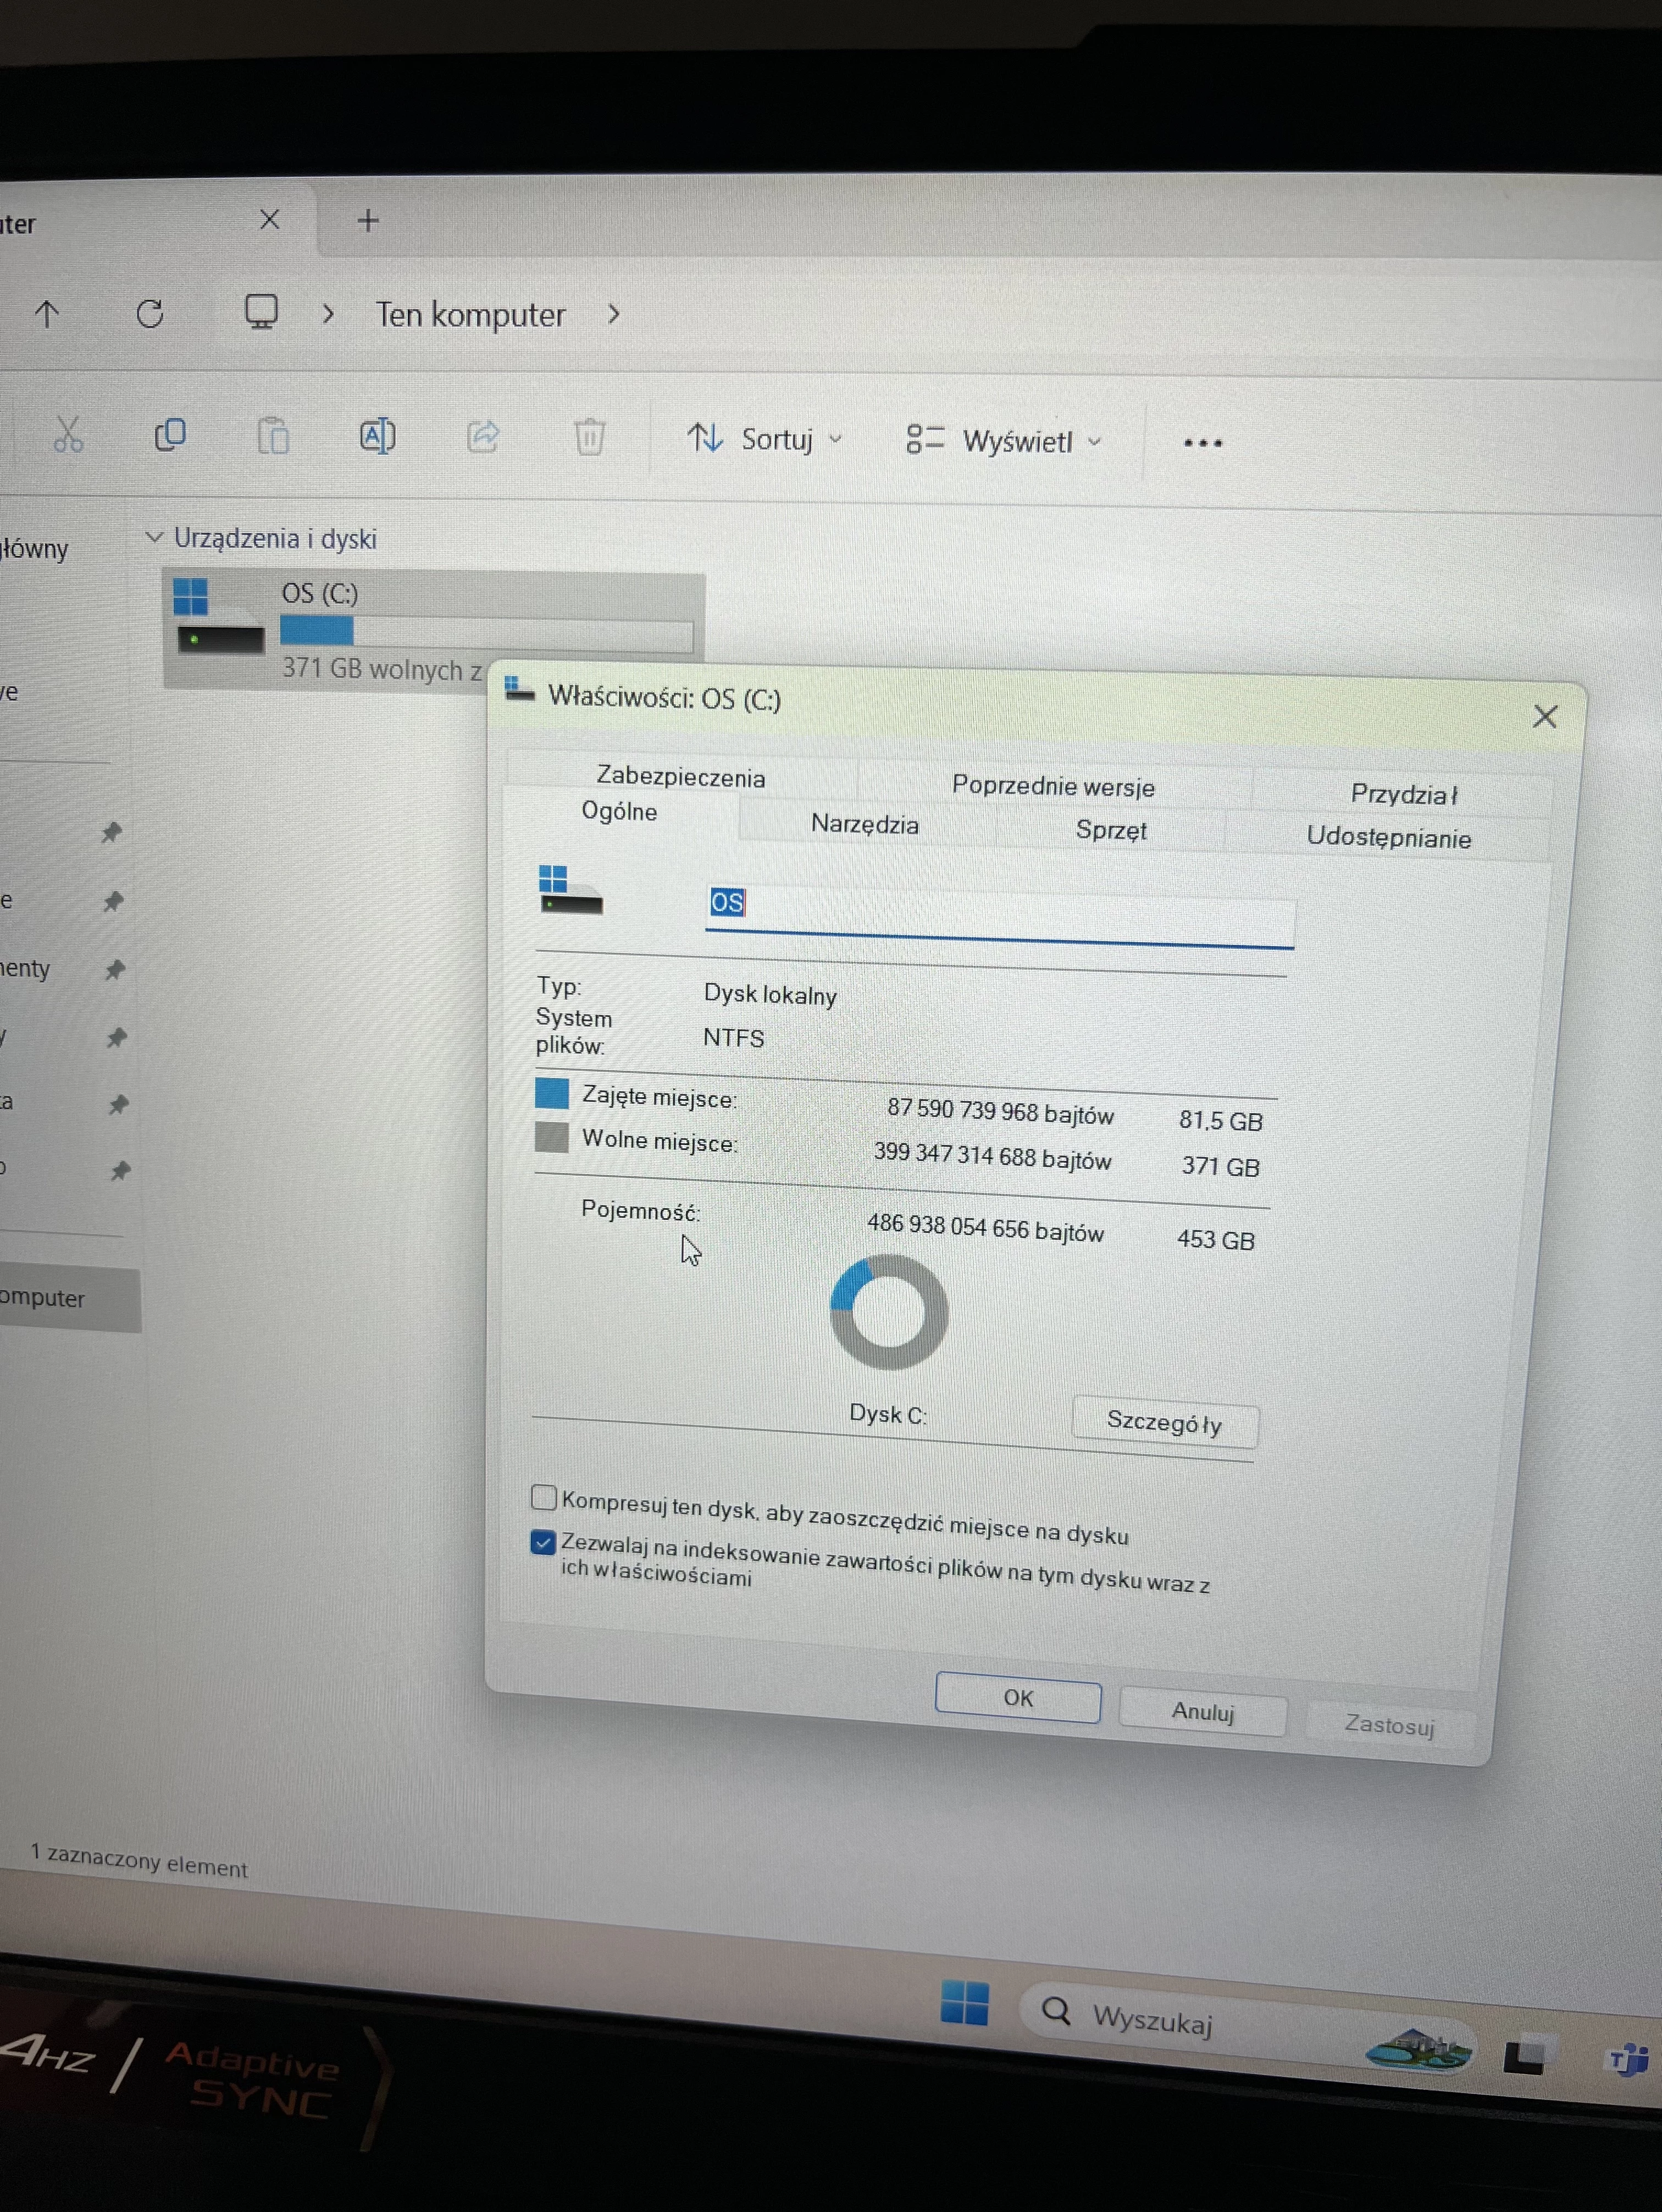The width and height of the screenshot is (1662, 2212).
Task: Click the taskbar search magnifier icon
Action: (x=1056, y=2010)
